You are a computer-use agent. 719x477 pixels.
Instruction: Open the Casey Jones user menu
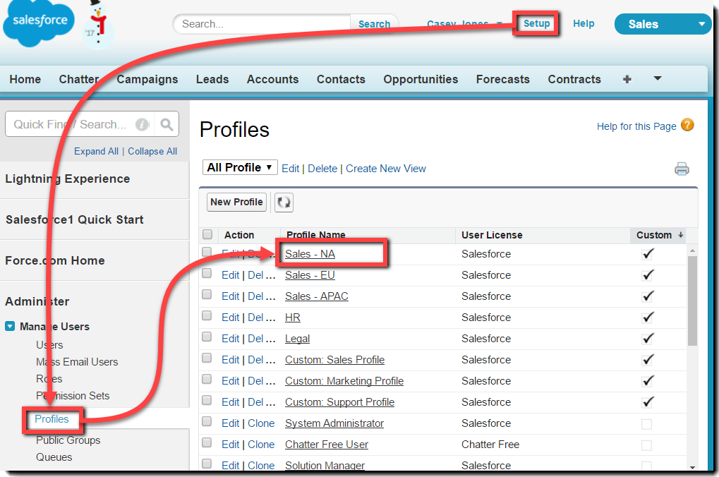point(464,23)
